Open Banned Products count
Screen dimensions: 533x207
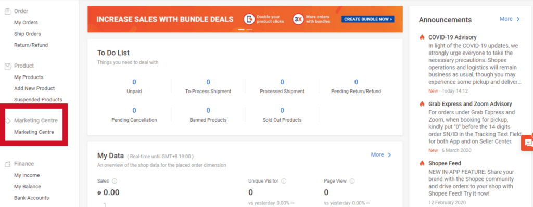click(208, 110)
